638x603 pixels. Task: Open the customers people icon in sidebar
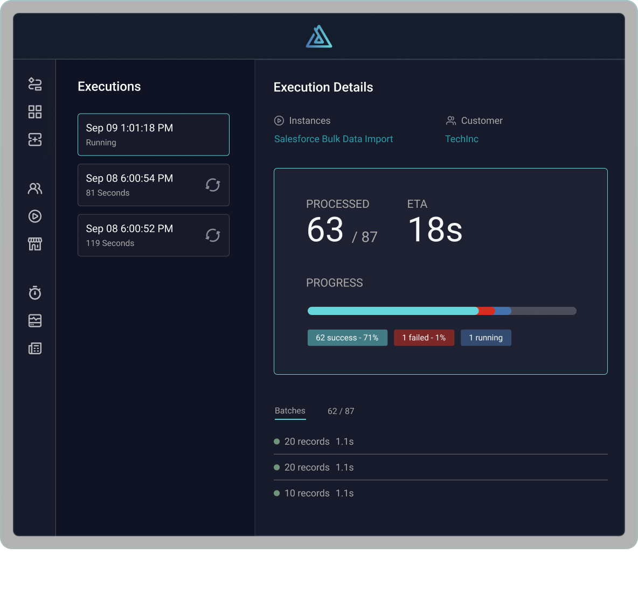tap(35, 188)
